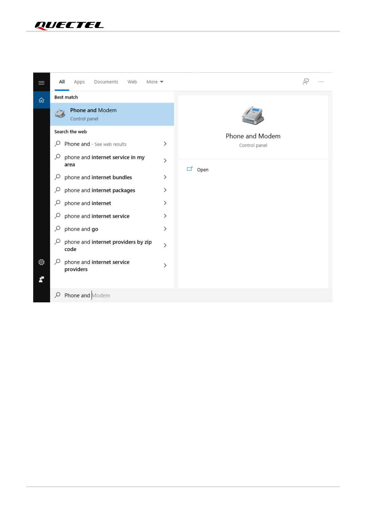Open the hamburger menu in search sidebar
This screenshot has height=518, width=366.
(x=41, y=82)
